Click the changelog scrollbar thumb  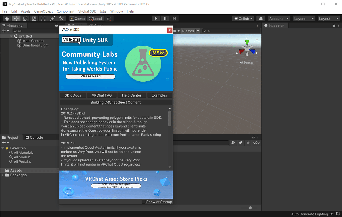click(170, 118)
